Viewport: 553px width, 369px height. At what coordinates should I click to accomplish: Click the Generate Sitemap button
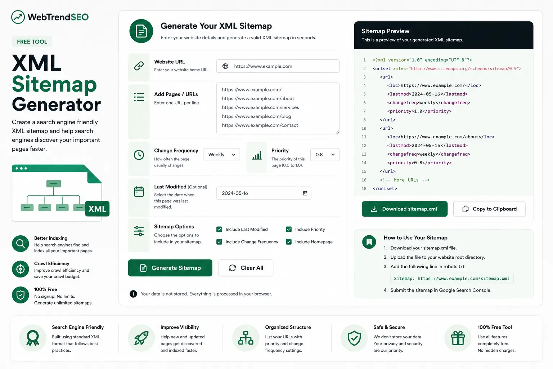[x=170, y=268]
